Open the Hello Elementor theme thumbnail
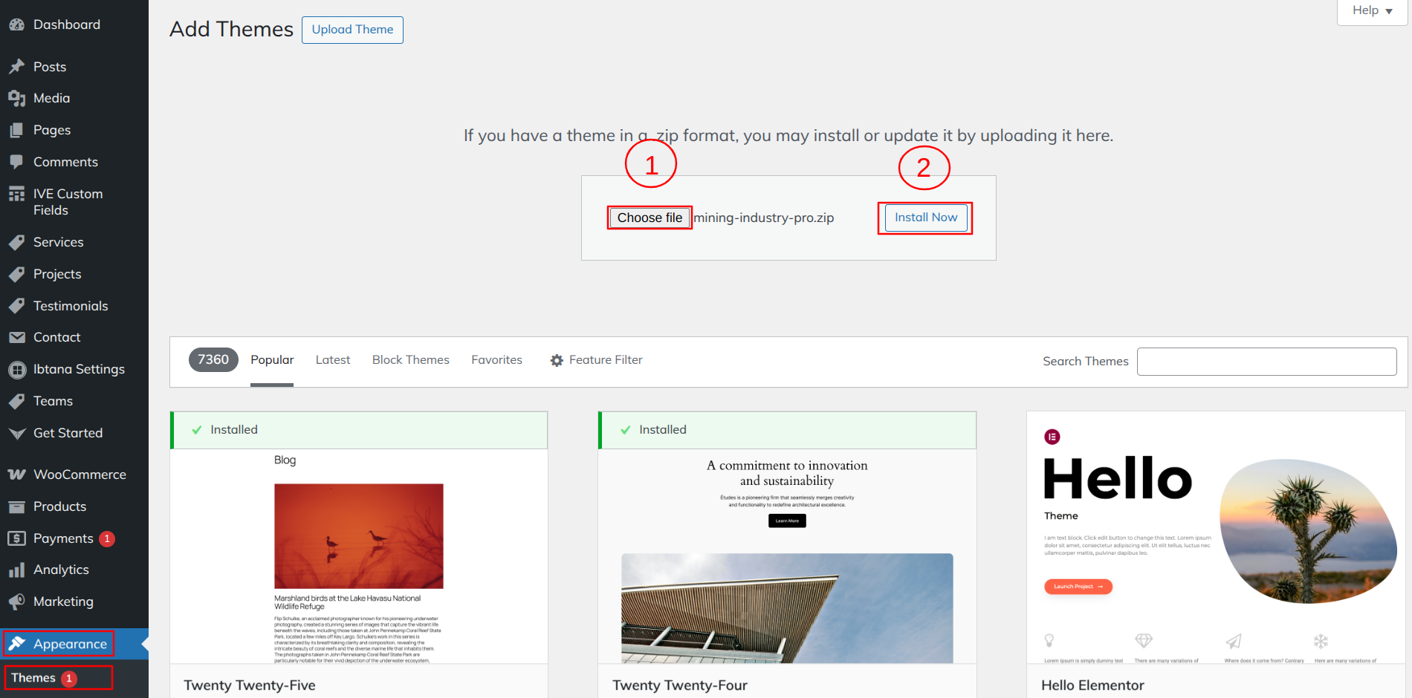This screenshot has width=1412, height=698. pyautogui.click(x=1216, y=538)
